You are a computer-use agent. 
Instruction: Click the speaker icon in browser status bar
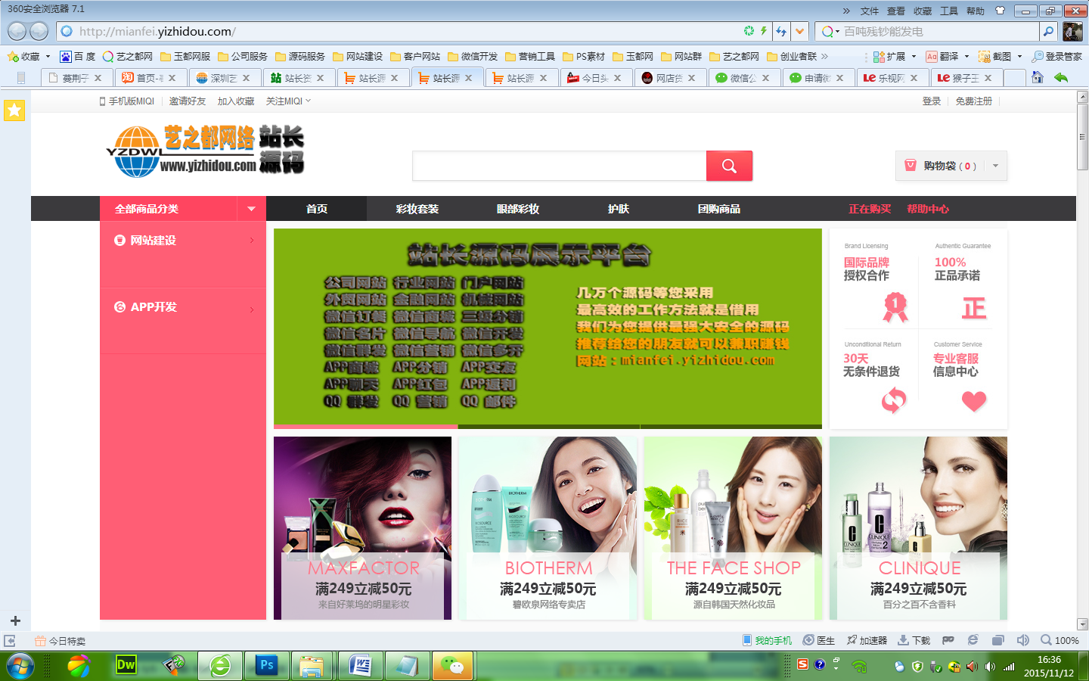point(1023,640)
